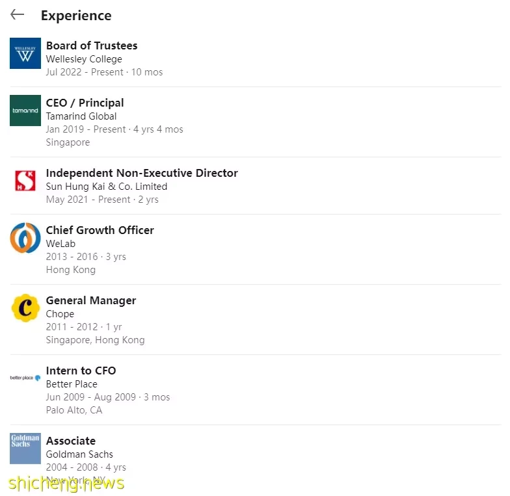
Task: Click the Chope yellow badge logo
Action: (x=25, y=308)
